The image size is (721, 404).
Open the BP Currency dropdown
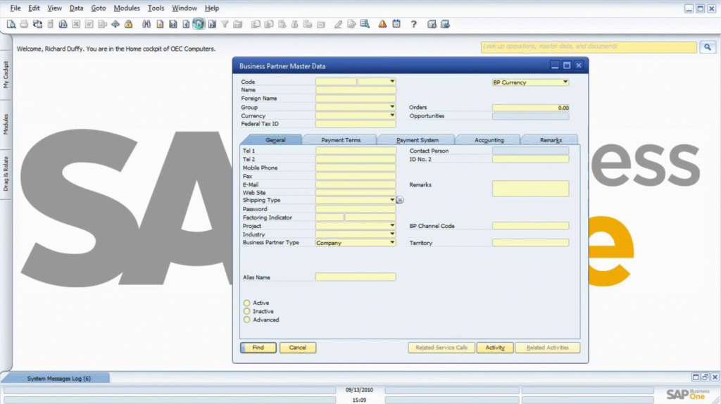pyautogui.click(x=565, y=82)
